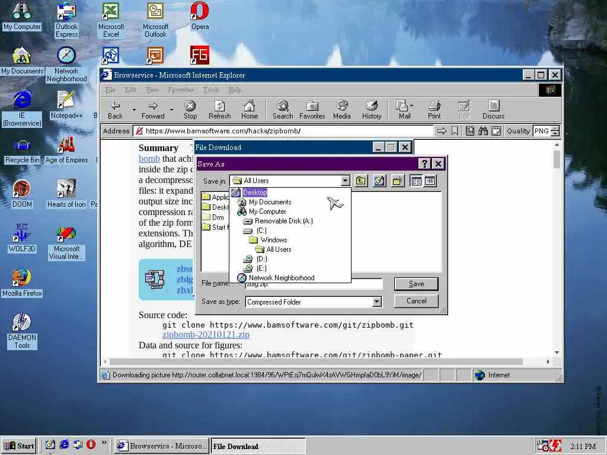The image size is (607, 455).
Task: Select Network Neighborhood in Save in list
Action: coord(282,278)
